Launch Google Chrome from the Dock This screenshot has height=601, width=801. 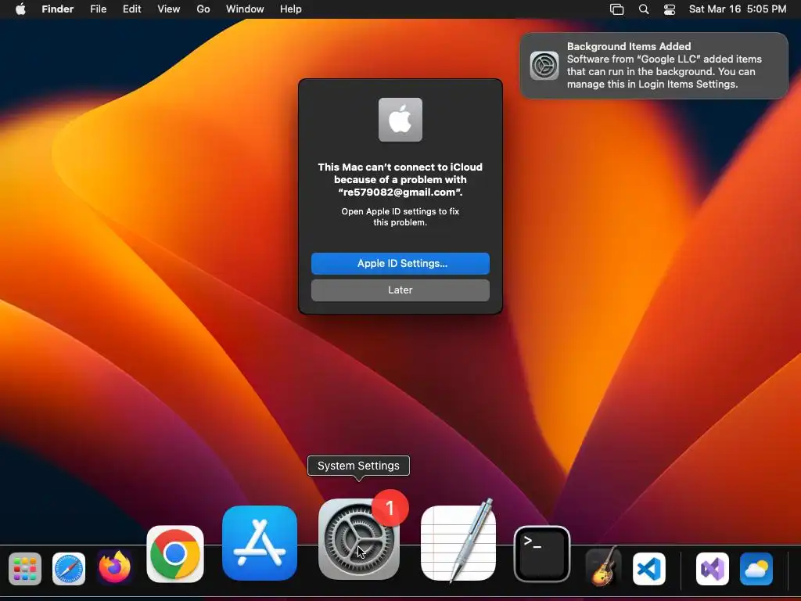point(174,554)
